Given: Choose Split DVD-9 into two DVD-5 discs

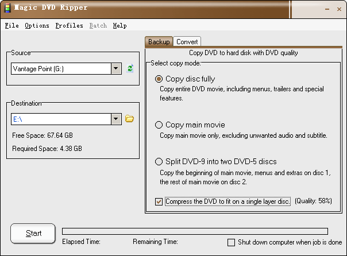Looking at the screenshot, I should 159,162.
